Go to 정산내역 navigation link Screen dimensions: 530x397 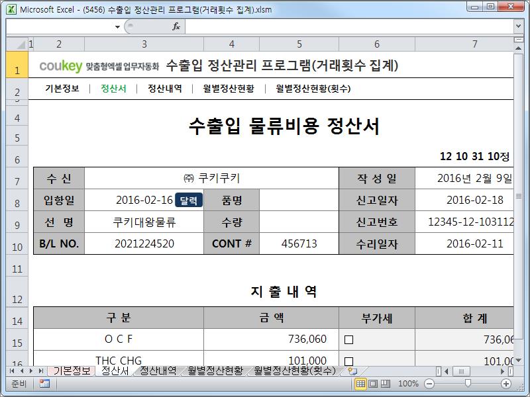click(165, 89)
